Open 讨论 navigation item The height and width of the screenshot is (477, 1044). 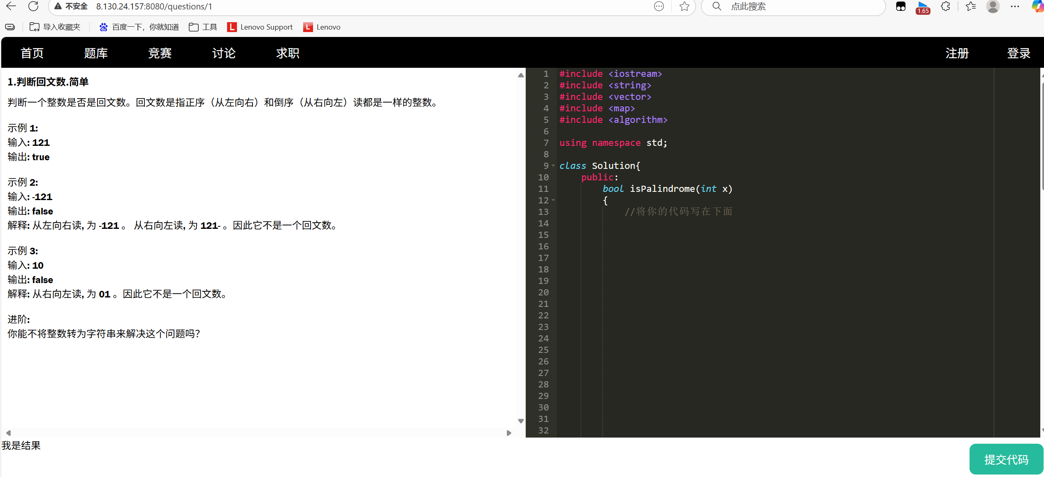pyautogui.click(x=224, y=53)
